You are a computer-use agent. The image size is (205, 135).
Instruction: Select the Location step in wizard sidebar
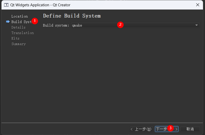(20, 16)
